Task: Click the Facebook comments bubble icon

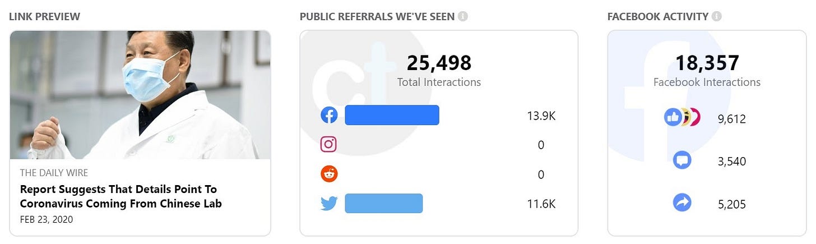Action: (x=682, y=161)
